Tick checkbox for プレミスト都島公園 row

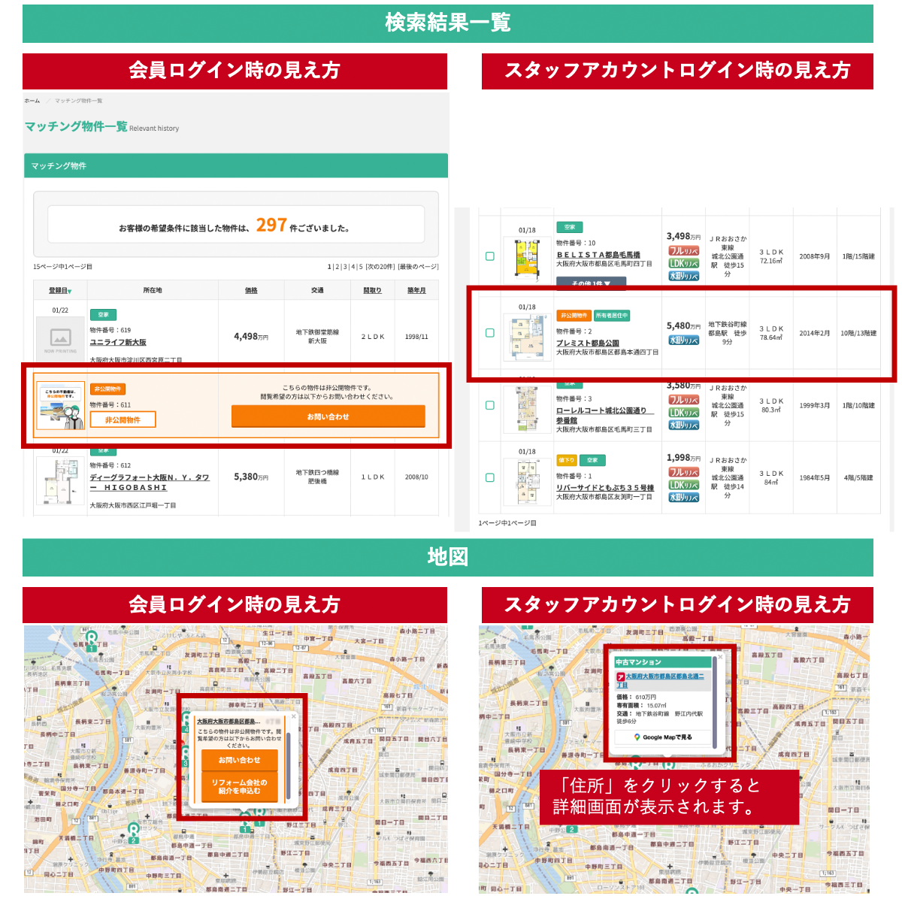pyautogui.click(x=490, y=333)
